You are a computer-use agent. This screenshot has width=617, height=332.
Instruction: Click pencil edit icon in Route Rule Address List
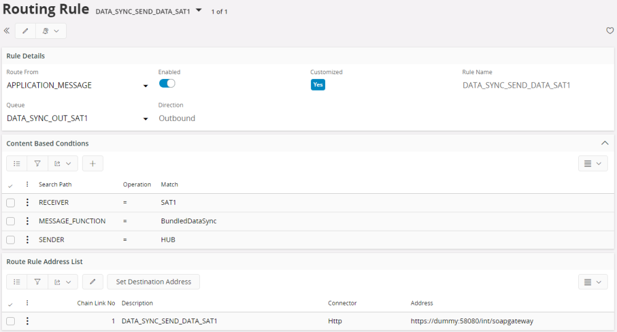click(93, 282)
